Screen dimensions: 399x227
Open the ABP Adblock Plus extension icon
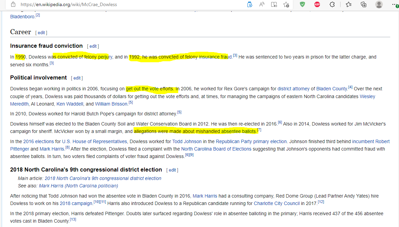pyautogui.click(x=317, y=4)
